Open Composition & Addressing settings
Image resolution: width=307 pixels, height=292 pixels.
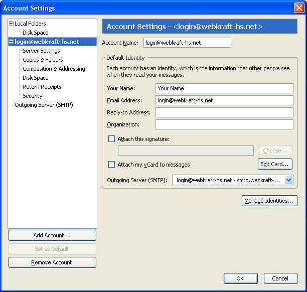54,69
